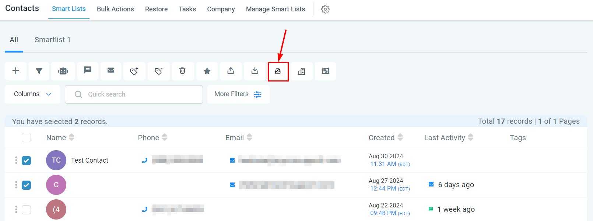
Task: Uncheck the C contact row checkbox
Action: point(26,185)
